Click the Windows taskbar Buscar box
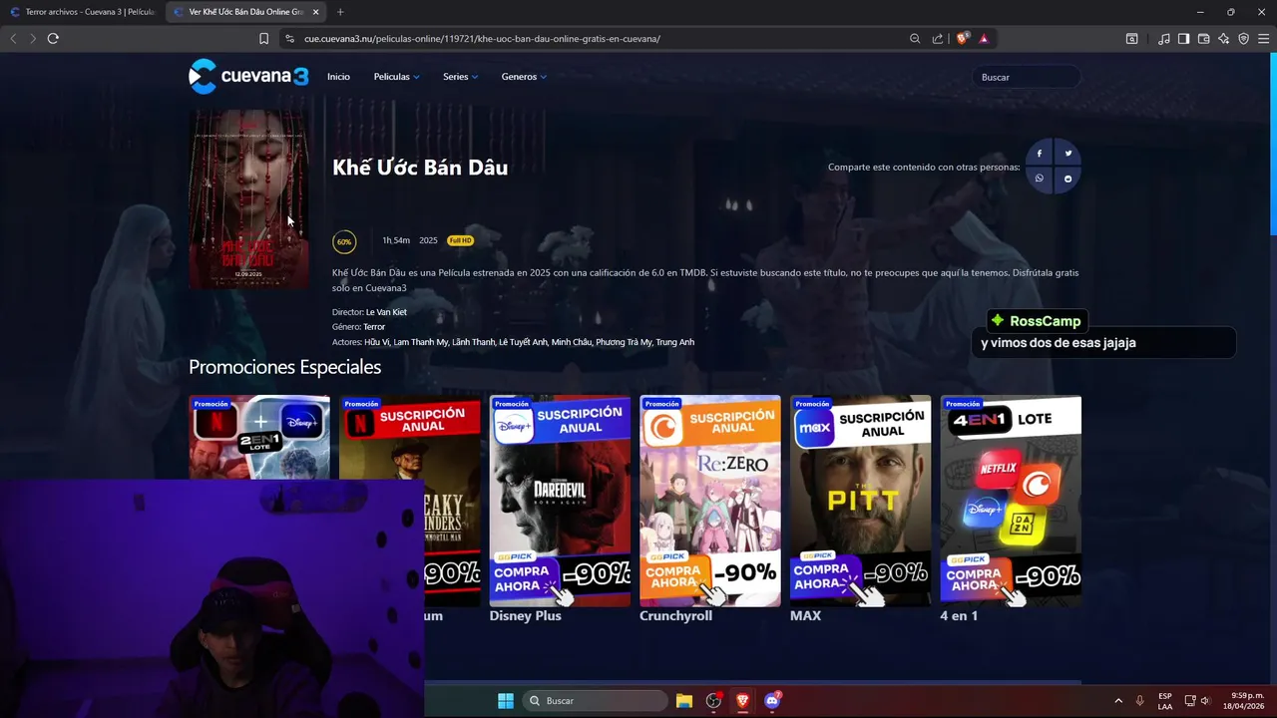The image size is (1277, 718). pos(596,700)
